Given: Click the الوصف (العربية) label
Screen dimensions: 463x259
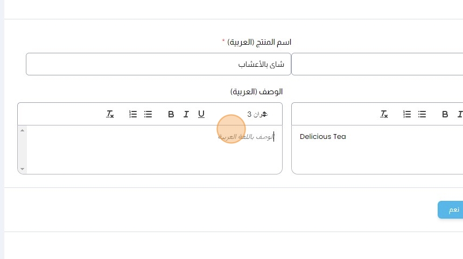Looking at the screenshot, I should coord(256,92).
